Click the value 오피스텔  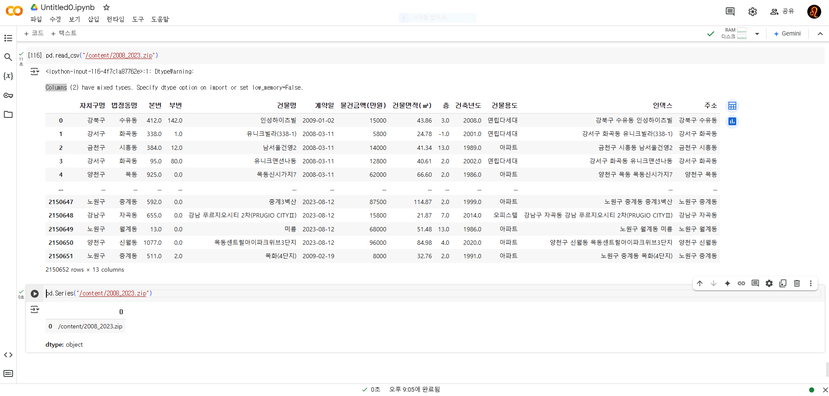pyautogui.click(x=506, y=215)
